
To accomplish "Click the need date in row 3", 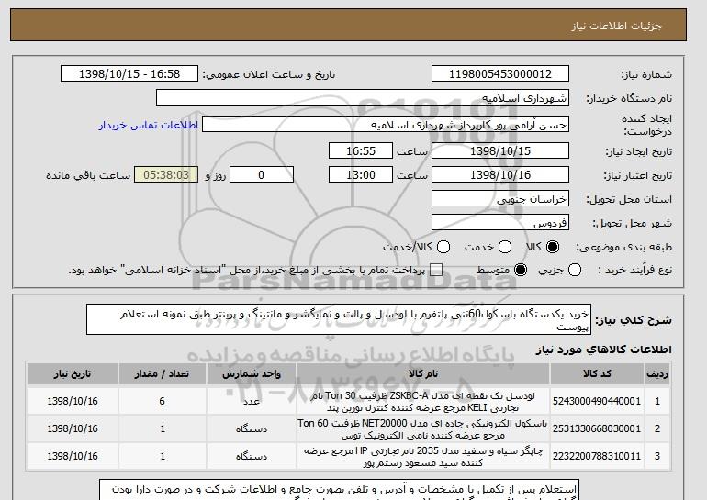I will (73, 456).
